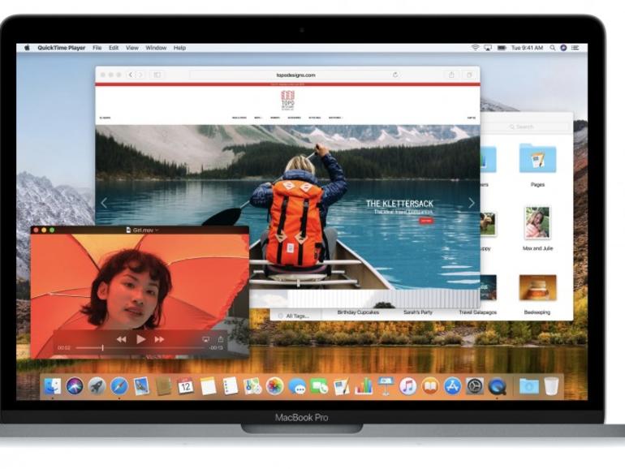Open Contacts book icon in Dock

(x=163, y=386)
